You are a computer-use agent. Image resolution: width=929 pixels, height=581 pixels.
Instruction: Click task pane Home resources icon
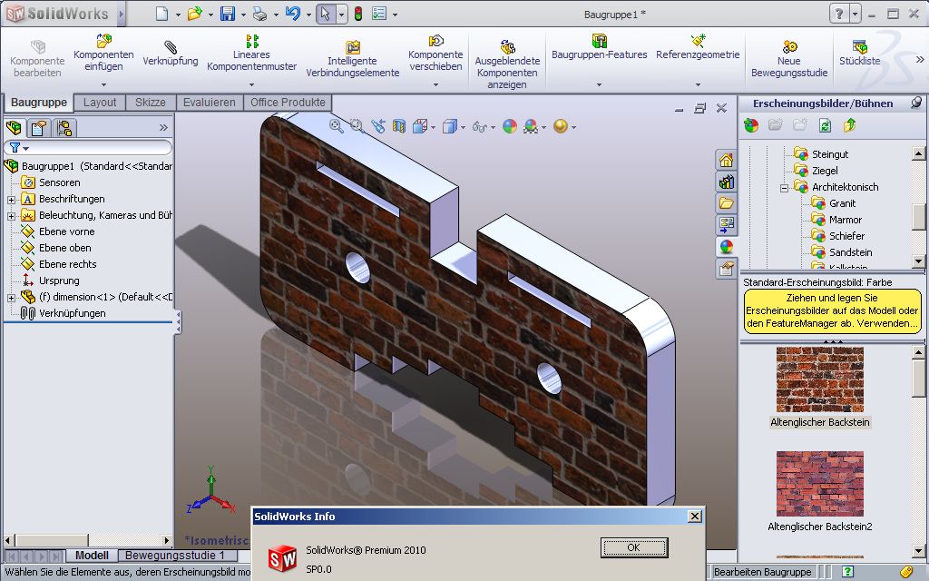click(727, 160)
